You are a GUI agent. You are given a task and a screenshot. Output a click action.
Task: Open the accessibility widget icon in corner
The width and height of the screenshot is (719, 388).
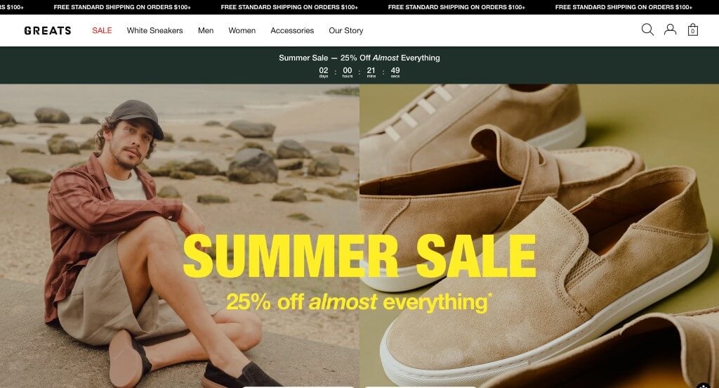704,386
